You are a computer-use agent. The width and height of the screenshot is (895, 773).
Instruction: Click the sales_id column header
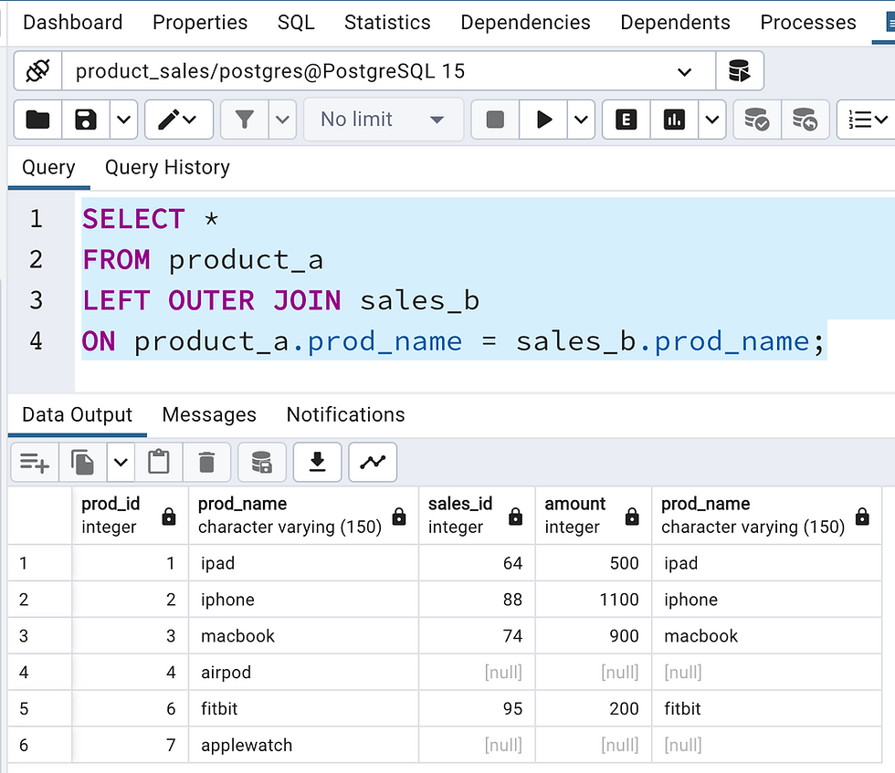[x=477, y=515]
